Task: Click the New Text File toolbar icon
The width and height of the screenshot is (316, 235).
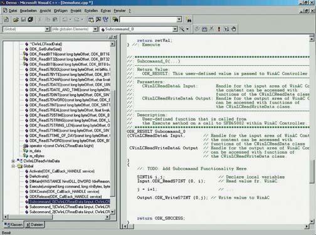Action: click(x=6, y=19)
